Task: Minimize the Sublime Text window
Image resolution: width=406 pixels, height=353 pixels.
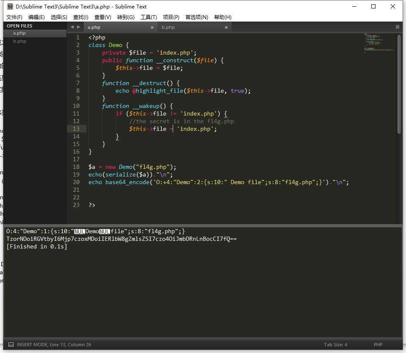Action: pos(354,6)
